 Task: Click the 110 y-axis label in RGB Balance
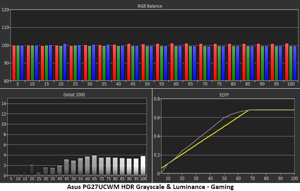pyautogui.click(x=5, y=27)
